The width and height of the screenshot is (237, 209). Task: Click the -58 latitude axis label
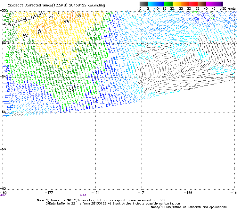3,149
